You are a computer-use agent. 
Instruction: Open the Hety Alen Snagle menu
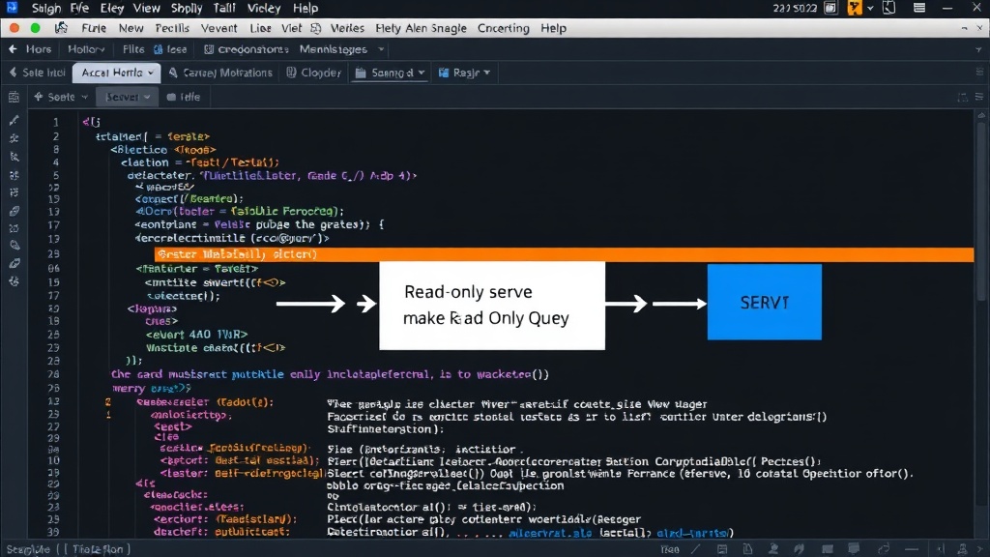pyautogui.click(x=421, y=28)
